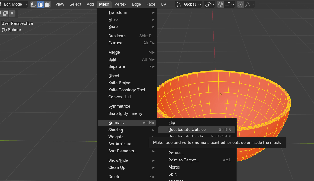Toggle proportional editing
Viewport: 314px width, 181px height.
tap(240, 4)
